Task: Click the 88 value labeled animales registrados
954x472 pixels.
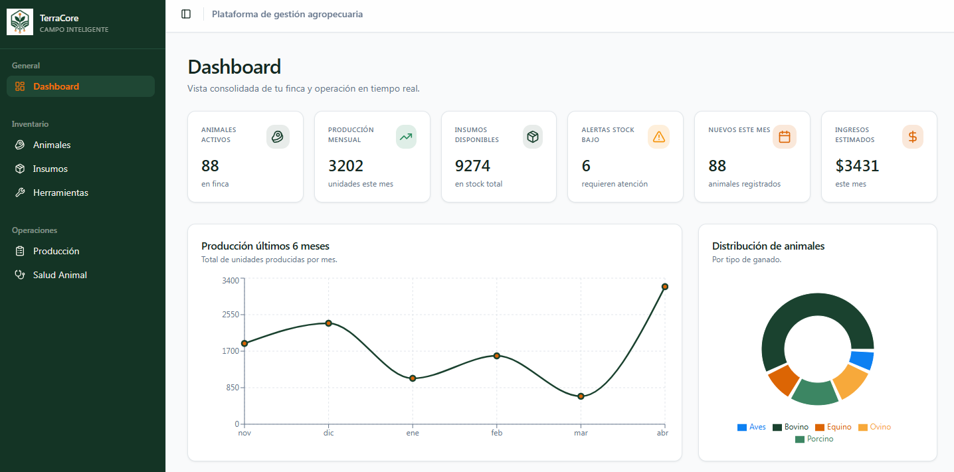Action: (717, 166)
